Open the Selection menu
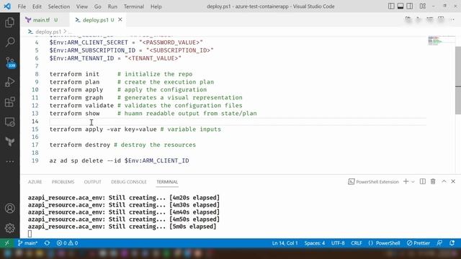 pos(59,6)
